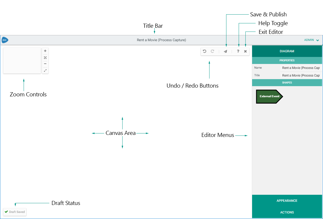Click the Draft Saved status indicator
Image resolution: width=323 pixels, height=219 pixels.
pyautogui.click(x=15, y=212)
